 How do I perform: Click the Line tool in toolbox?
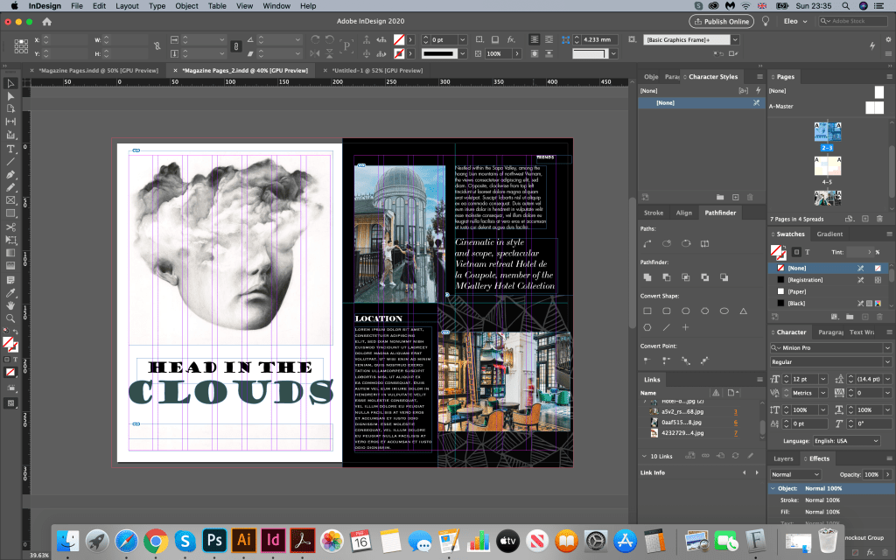click(x=10, y=162)
